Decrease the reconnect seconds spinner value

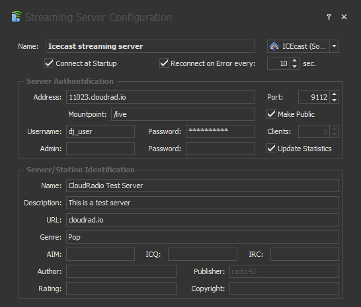pos(294,67)
